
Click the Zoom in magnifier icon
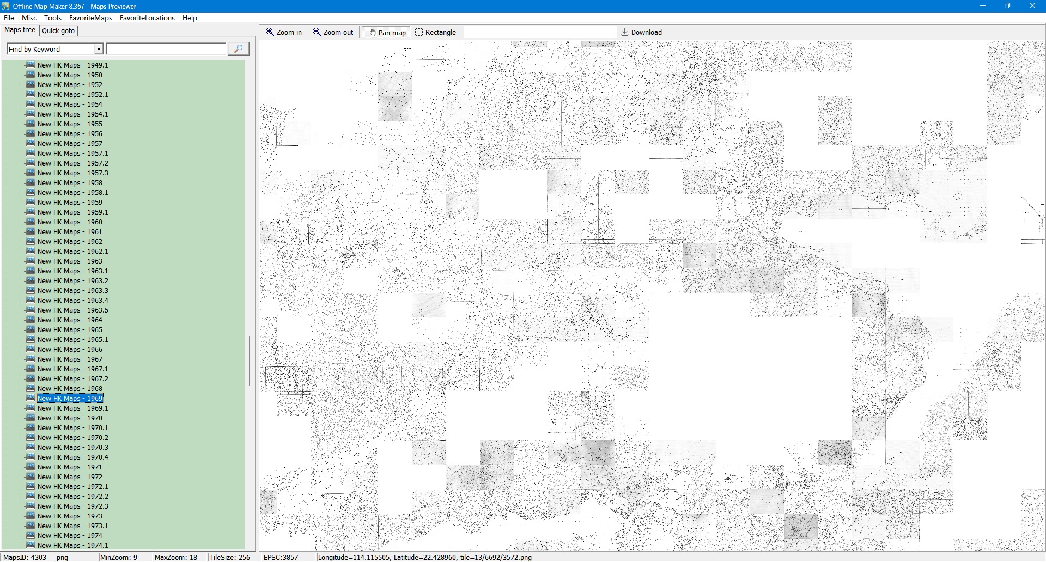pyautogui.click(x=270, y=32)
